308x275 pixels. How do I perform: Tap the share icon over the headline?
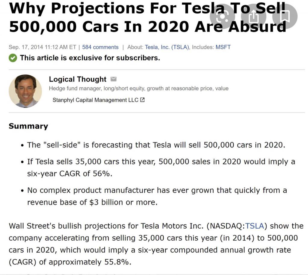coord(254,17)
